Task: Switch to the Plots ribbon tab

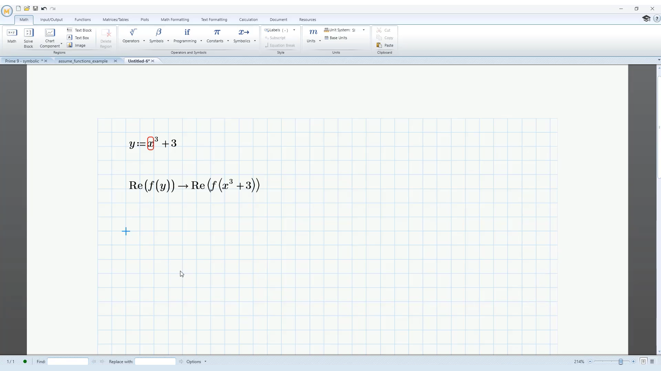Action: click(145, 20)
